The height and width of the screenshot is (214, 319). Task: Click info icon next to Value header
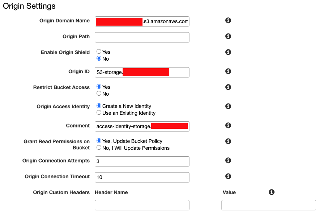pyautogui.click(x=272, y=192)
